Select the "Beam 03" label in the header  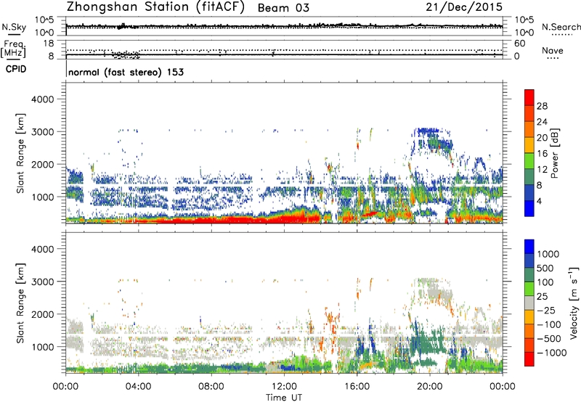click(283, 8)
